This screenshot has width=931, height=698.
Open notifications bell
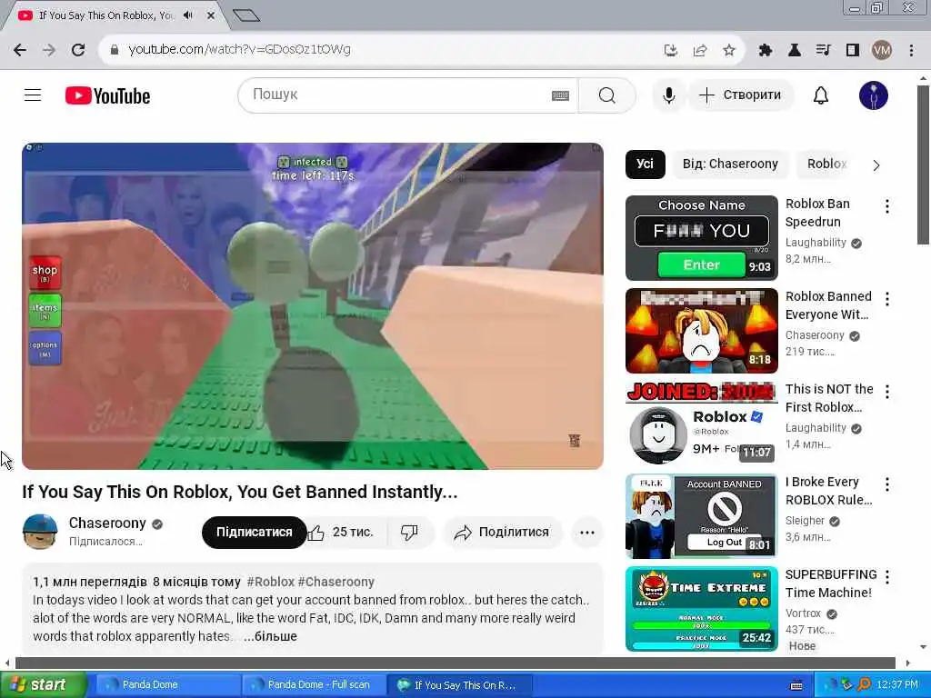click(821, 95)
